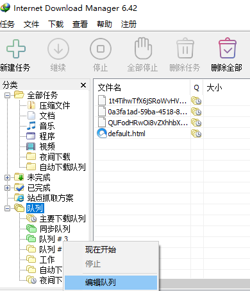Select the 文档 category icon
The image size is (250, 291).
pyautogui.click(x=31, y=116)
